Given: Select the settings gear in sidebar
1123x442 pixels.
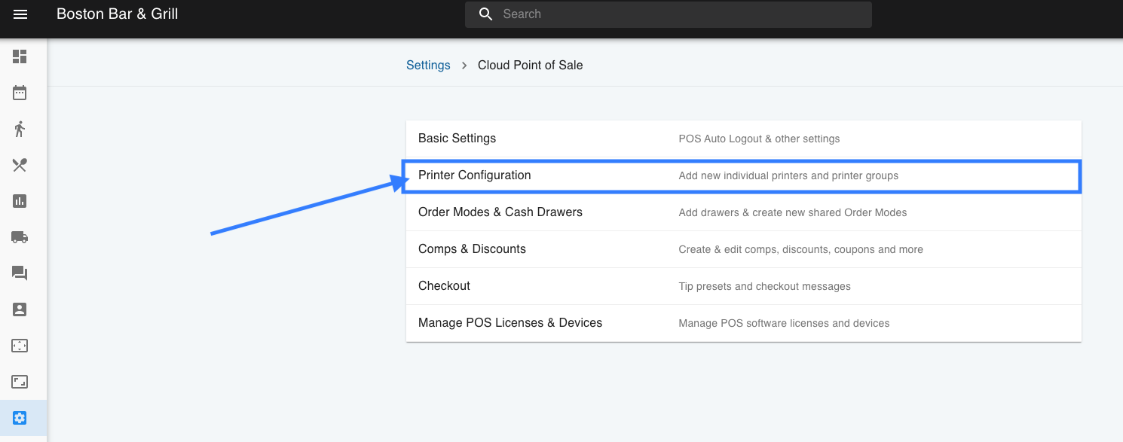Looking at the screenshot, I should [x=20, y=418].
